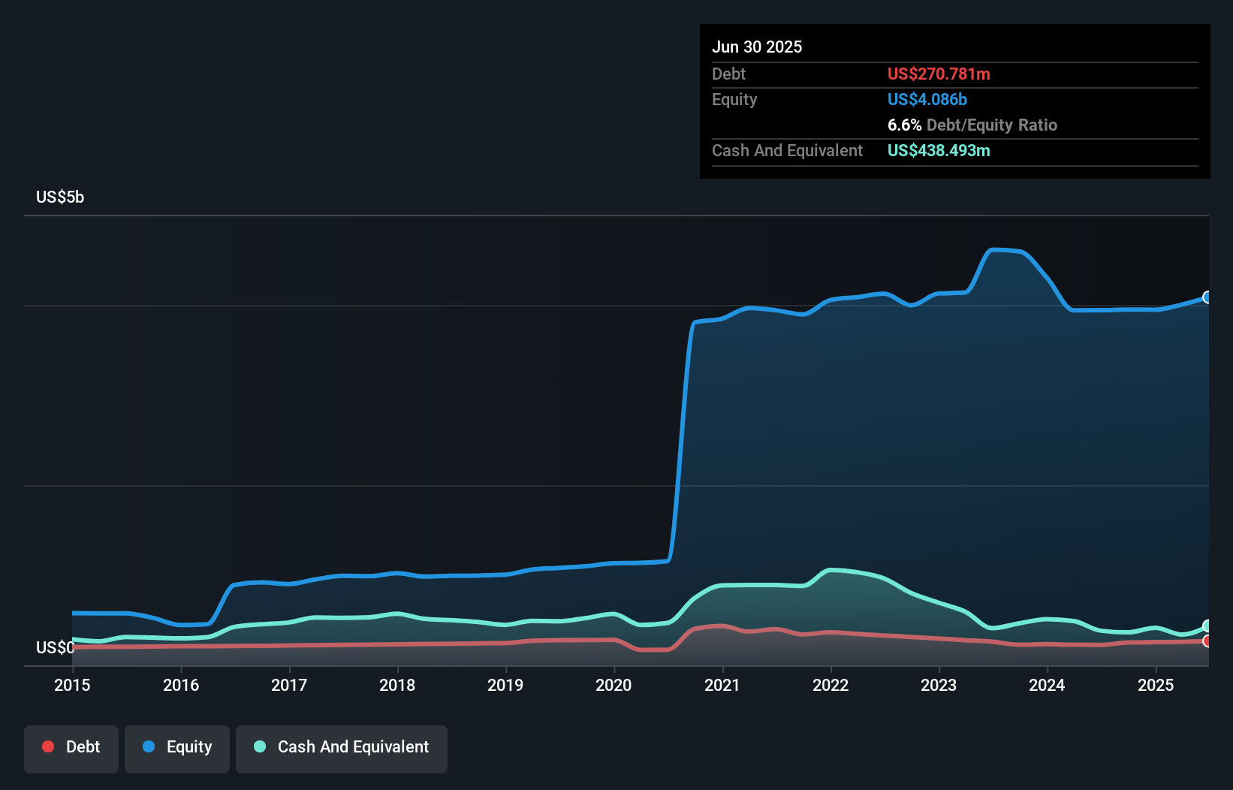Click the blue equity area of the chart
Screen dimensions: 1233x790
[901, 451]
